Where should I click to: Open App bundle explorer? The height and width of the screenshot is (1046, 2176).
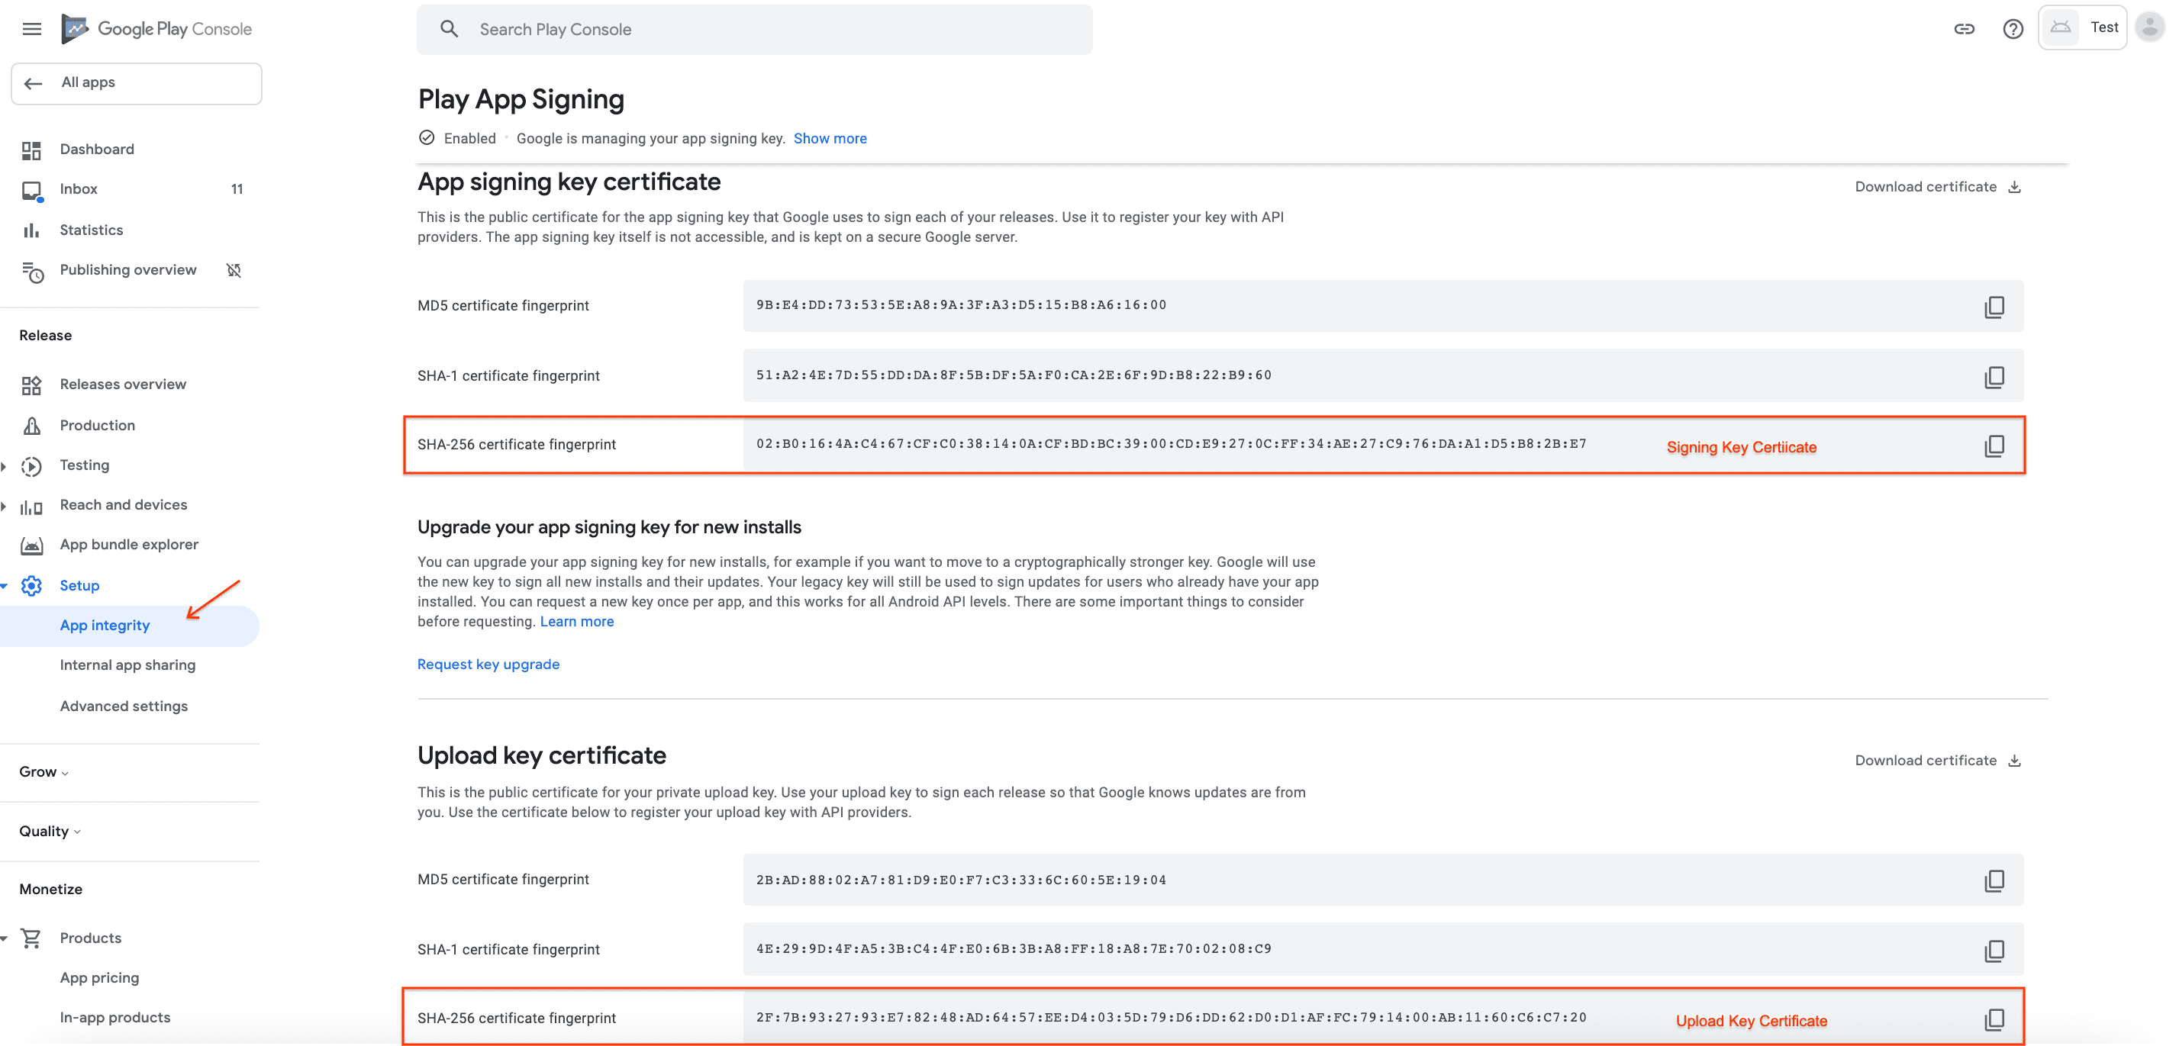[127, 544]
